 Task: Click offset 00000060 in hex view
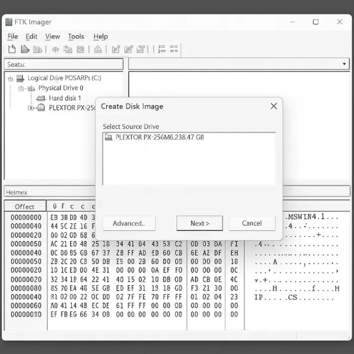pyautogui.click(x=26, y=306)
